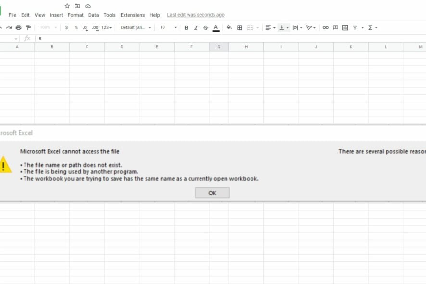
Task: Click OK in the Excel error dialog
Action: point(212,193)
